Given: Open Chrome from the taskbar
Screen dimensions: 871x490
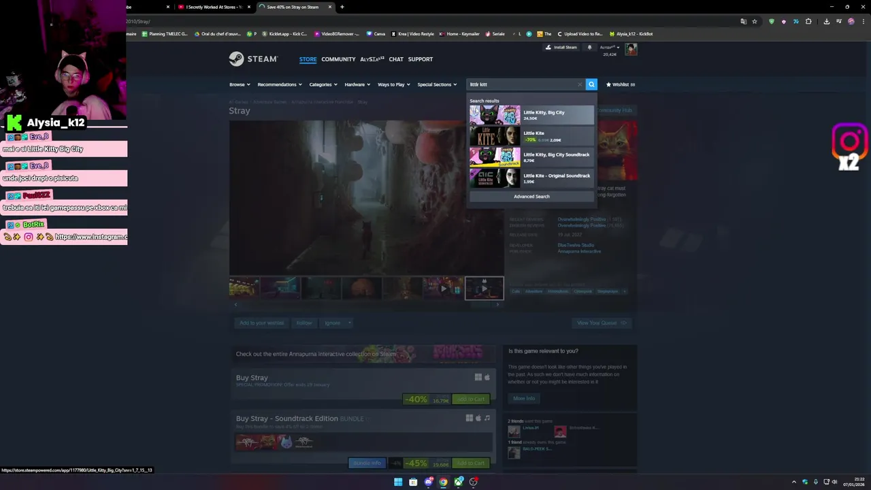Looking at the screenshot, I should tap(443, 482).
